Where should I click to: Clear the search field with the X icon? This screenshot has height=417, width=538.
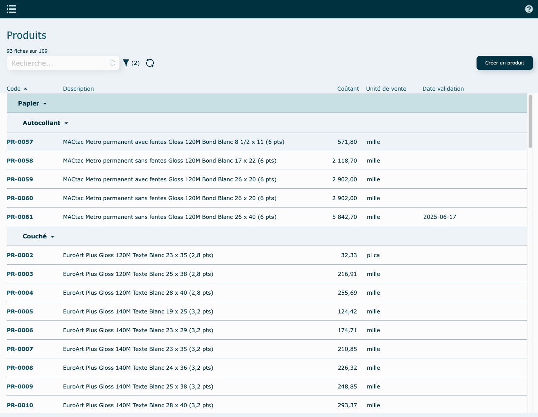112,63
